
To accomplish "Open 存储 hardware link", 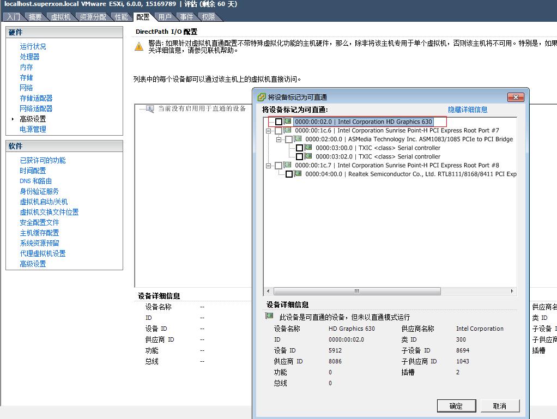I will (26, 77).
